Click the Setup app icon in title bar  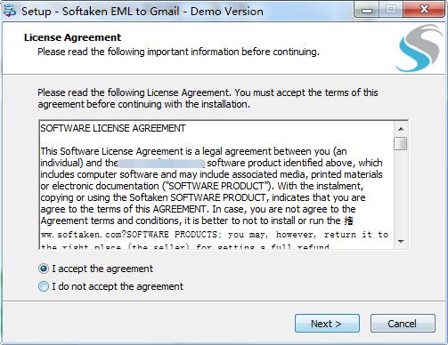click(9, 12)
